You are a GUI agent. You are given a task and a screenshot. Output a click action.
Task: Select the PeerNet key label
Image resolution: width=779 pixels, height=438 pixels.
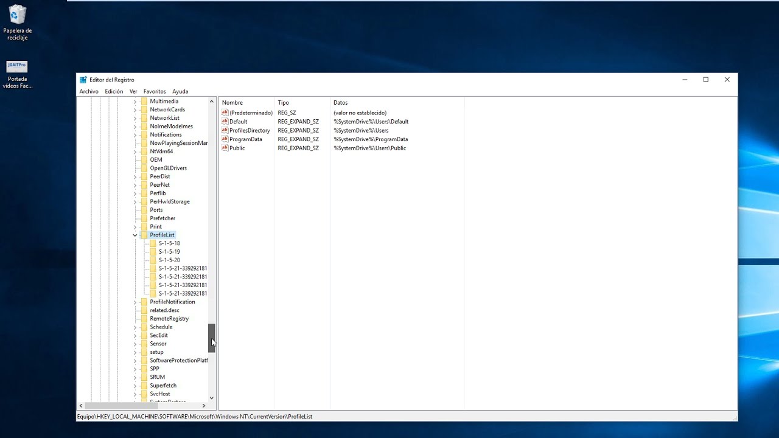pyautogui.click(x=160, y=185)
